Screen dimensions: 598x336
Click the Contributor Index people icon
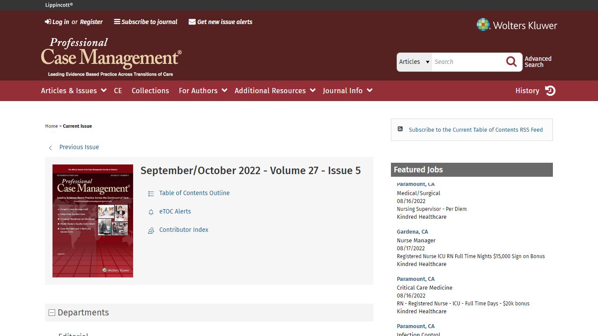tap(151, 230)
